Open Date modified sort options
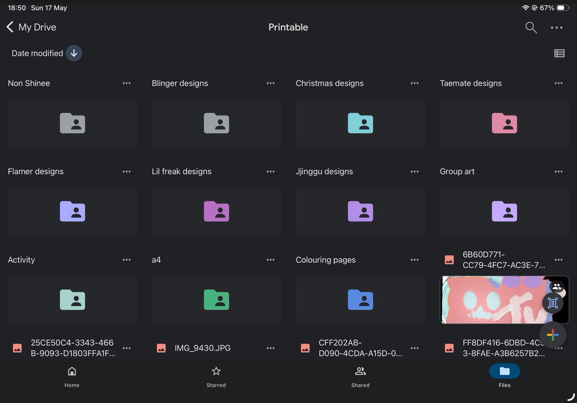Image resolution: width=577 pixels, height=403 pixels. (x=37, y=53)
